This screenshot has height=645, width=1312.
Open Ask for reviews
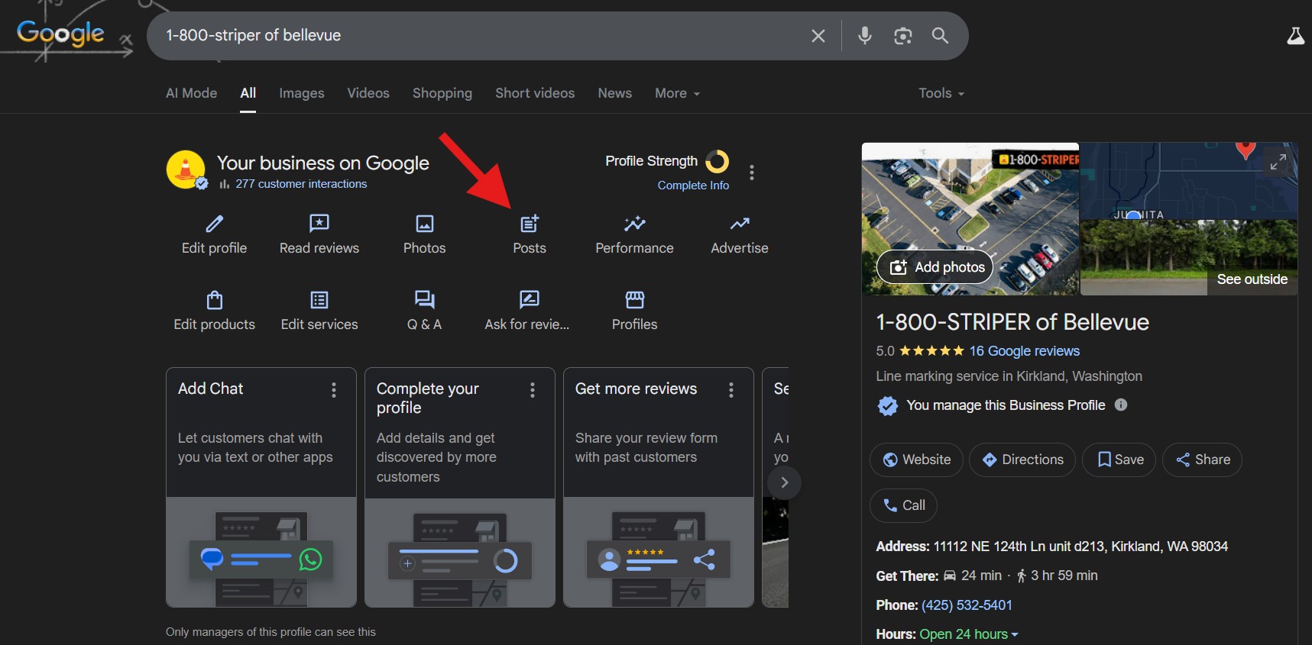pos(527,311)
